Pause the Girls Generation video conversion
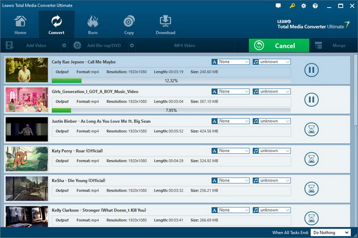Viewport: 358px width, 238px height. point(311,100)
